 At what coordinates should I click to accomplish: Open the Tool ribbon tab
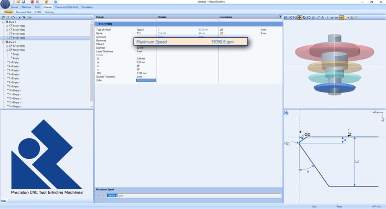tap(37, 7)
